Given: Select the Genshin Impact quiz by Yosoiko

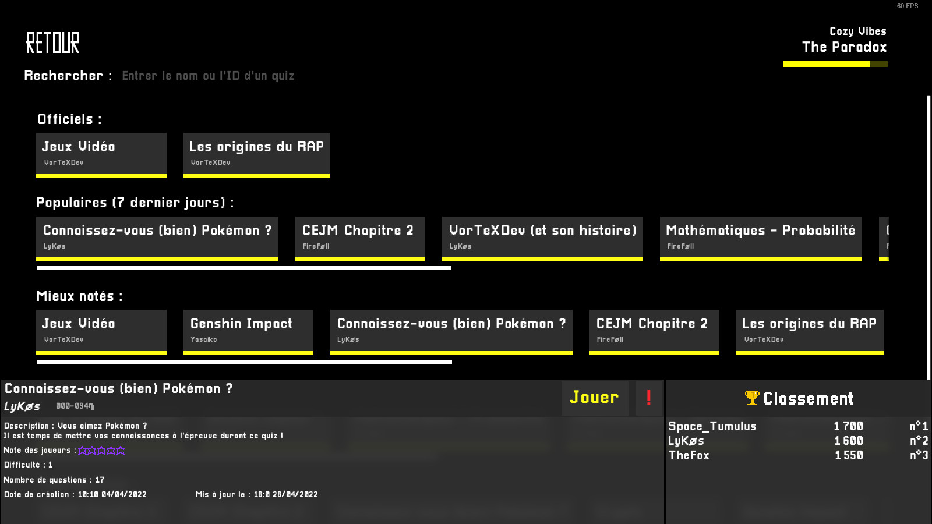Looking at the screenshot, I should (x=248, y=331).
